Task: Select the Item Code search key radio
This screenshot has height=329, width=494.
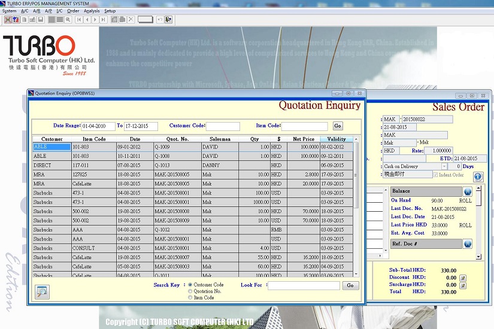Action: 190,297
